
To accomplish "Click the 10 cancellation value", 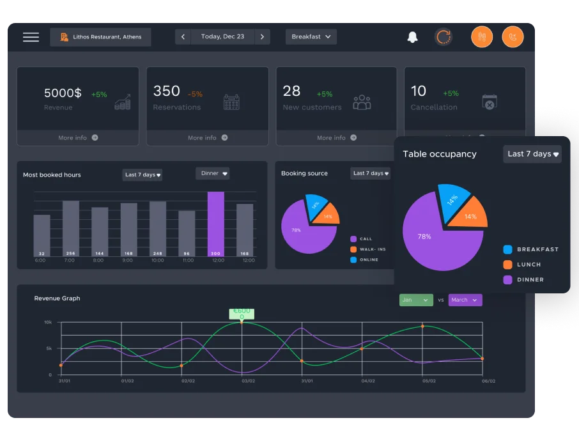I will 419,91.
